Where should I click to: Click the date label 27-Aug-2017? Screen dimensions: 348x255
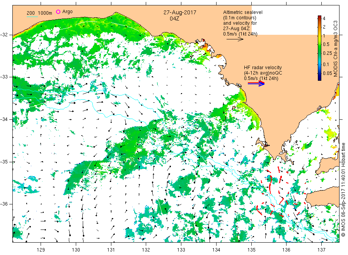tap(180, 12)
